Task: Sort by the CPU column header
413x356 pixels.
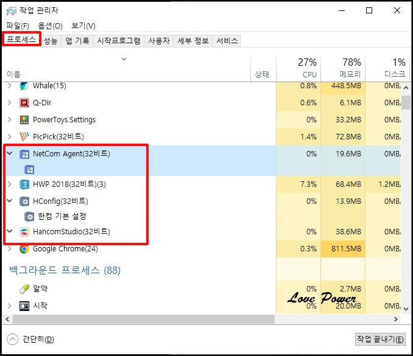Action: (x=298, y=69)
